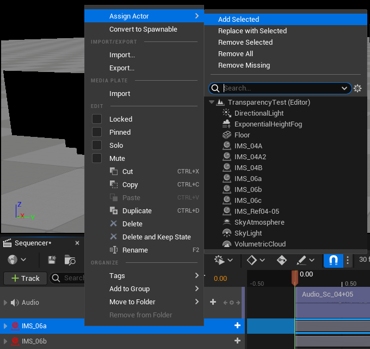Enable the Locked checkbox
This screenshot has height=349, width=370.
97,119
